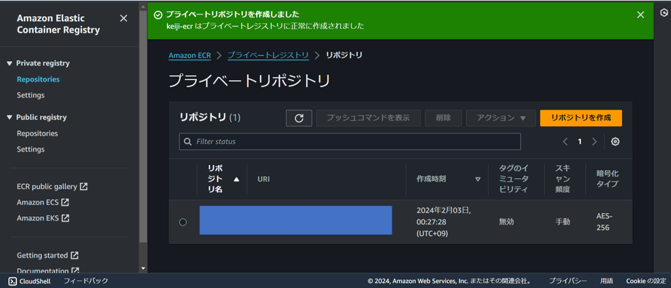This screenshot has width=671, height=288.
Task: Click the refresh repositories icon button
Action: (x=299, y=118)
